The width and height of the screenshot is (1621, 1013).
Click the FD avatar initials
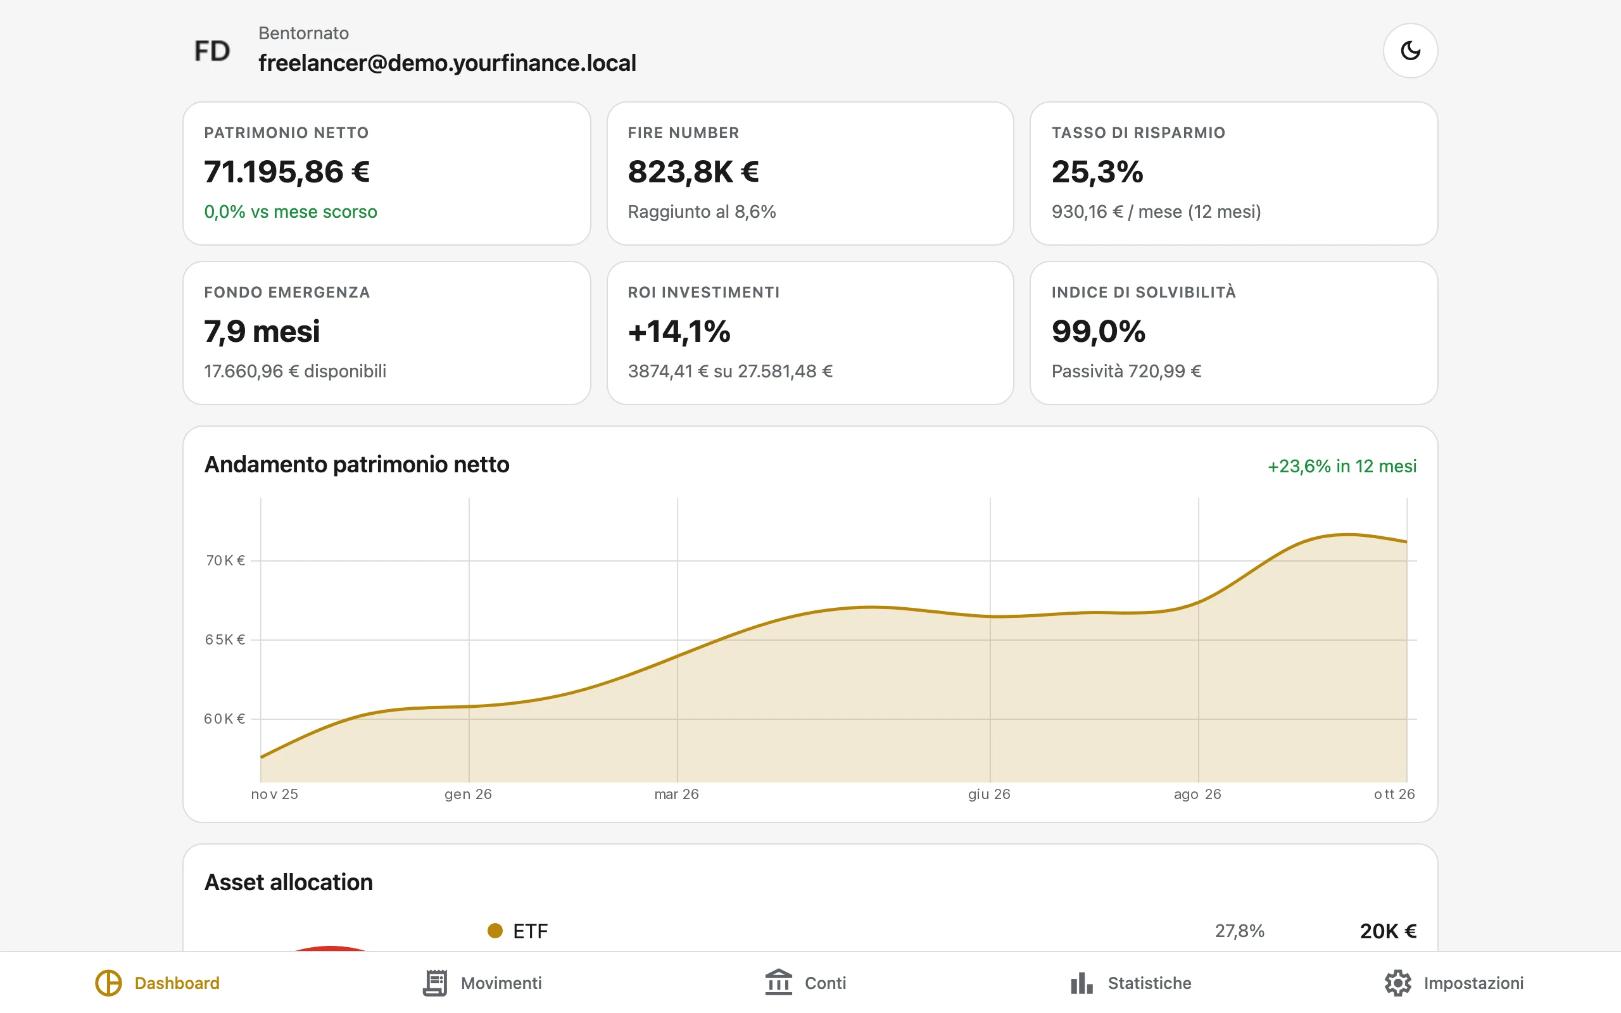[211, 51]
